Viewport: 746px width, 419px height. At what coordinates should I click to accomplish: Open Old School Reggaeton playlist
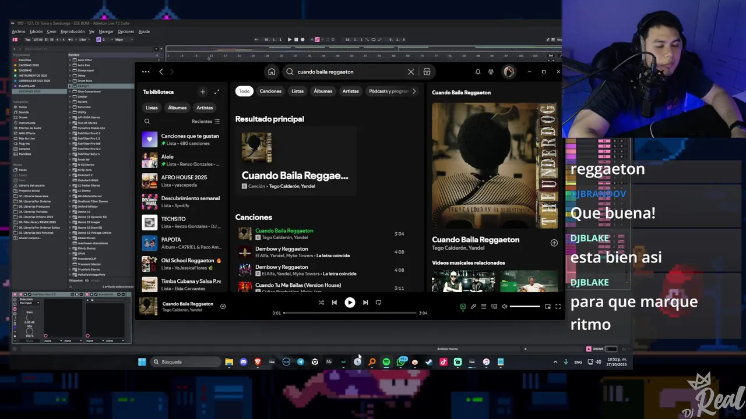pos(182,264)
